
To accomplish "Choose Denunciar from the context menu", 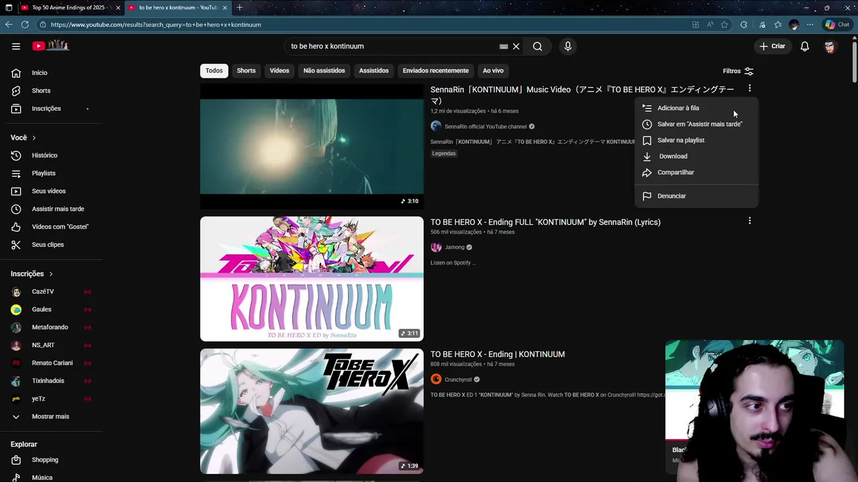I will tap(696, 195).
